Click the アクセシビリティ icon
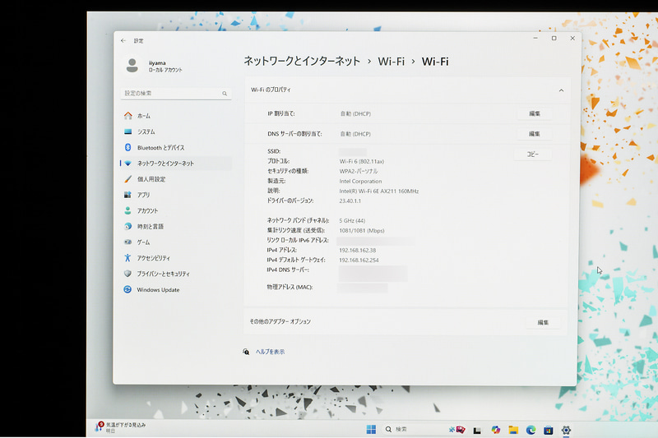 127,258
